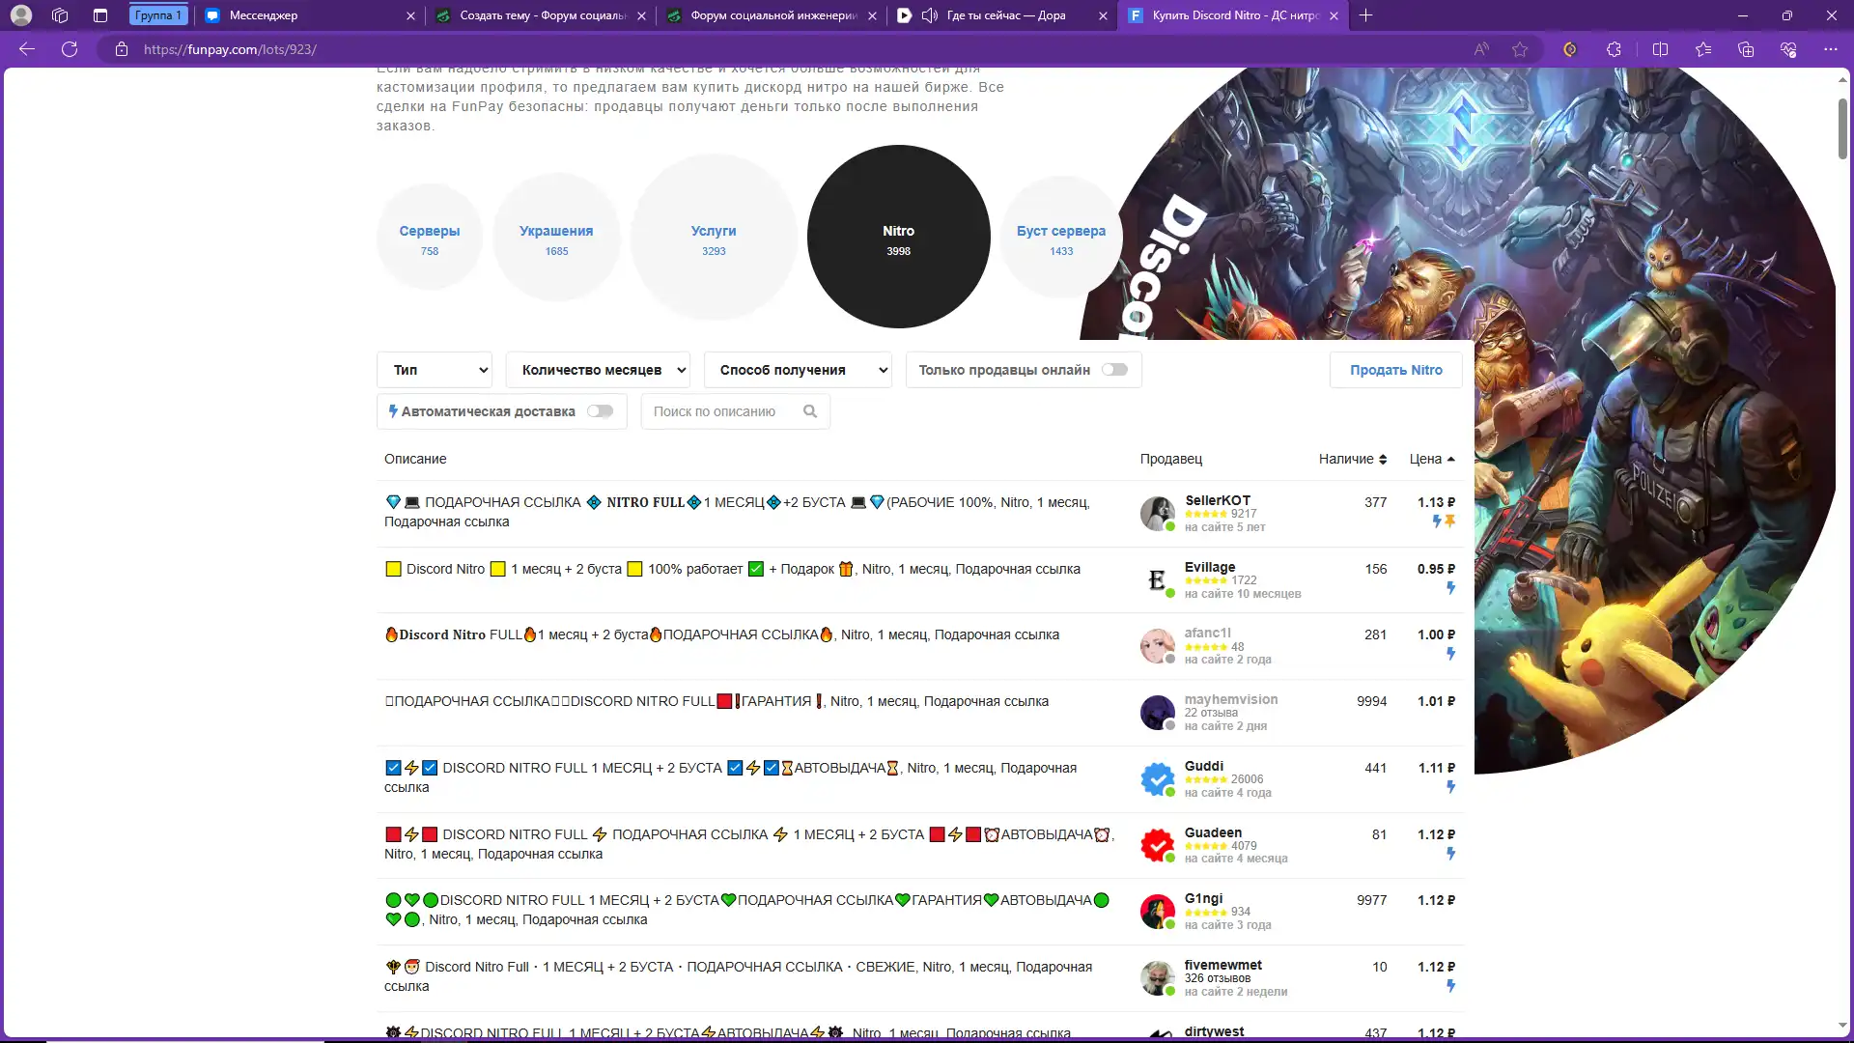Open SellerKOT's avatar
Image resolution: width=1854 pixels, height=1043 pixels.
(x=1157, y=514)
